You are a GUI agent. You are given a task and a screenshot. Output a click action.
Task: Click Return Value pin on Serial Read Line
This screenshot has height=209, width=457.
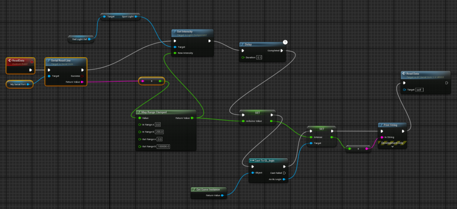click(x=82, y=82)
